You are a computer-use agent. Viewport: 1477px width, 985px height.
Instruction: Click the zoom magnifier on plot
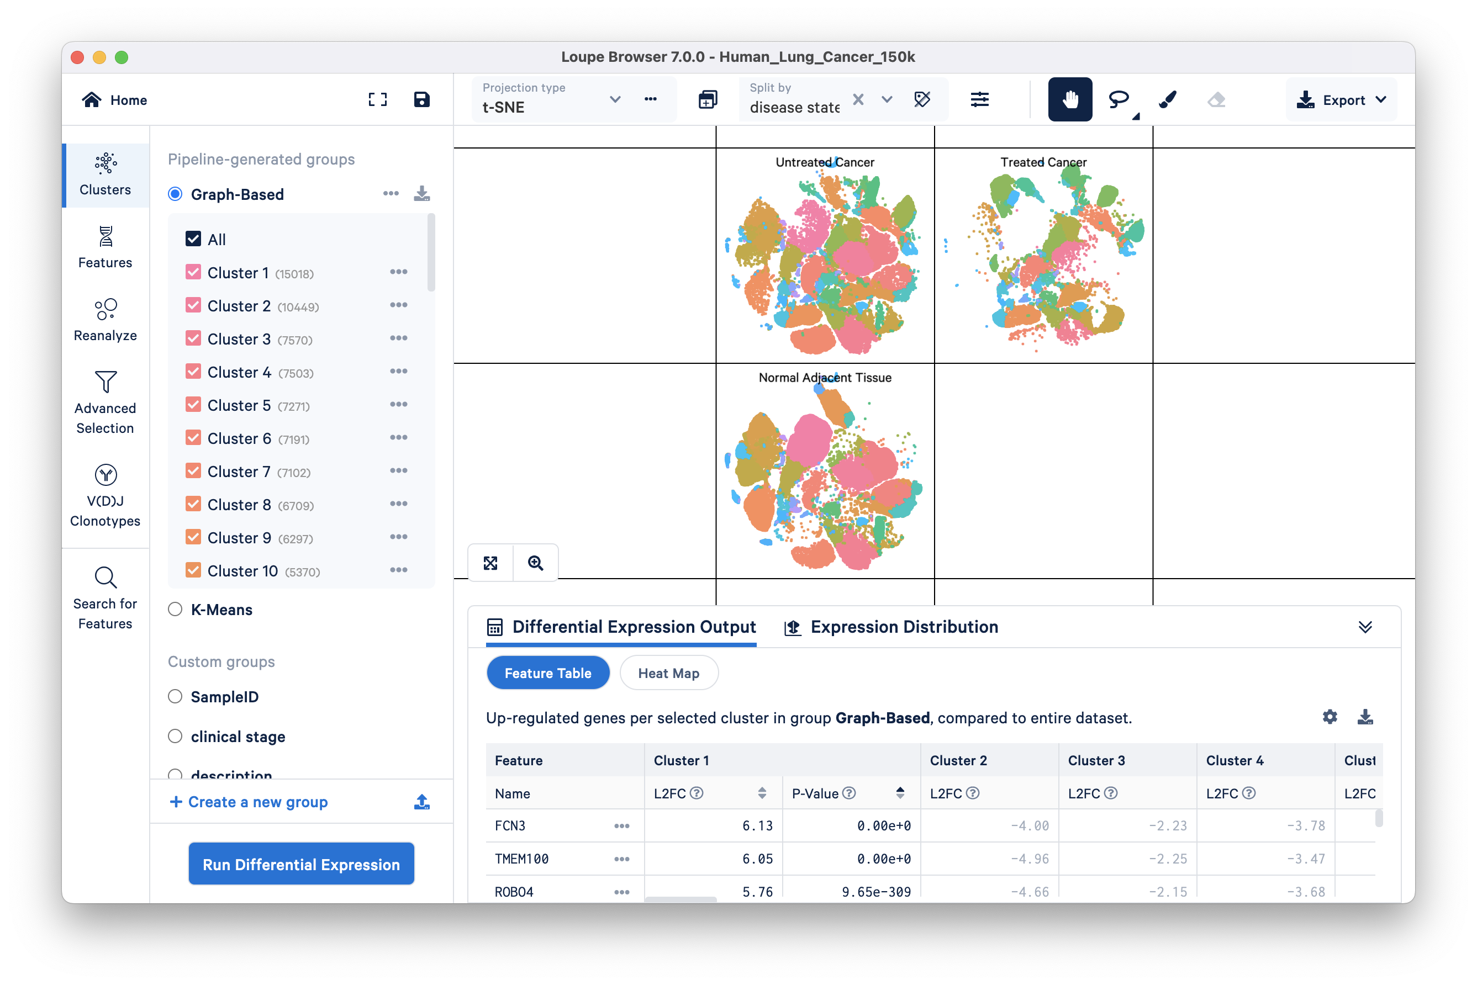[535, 563]
